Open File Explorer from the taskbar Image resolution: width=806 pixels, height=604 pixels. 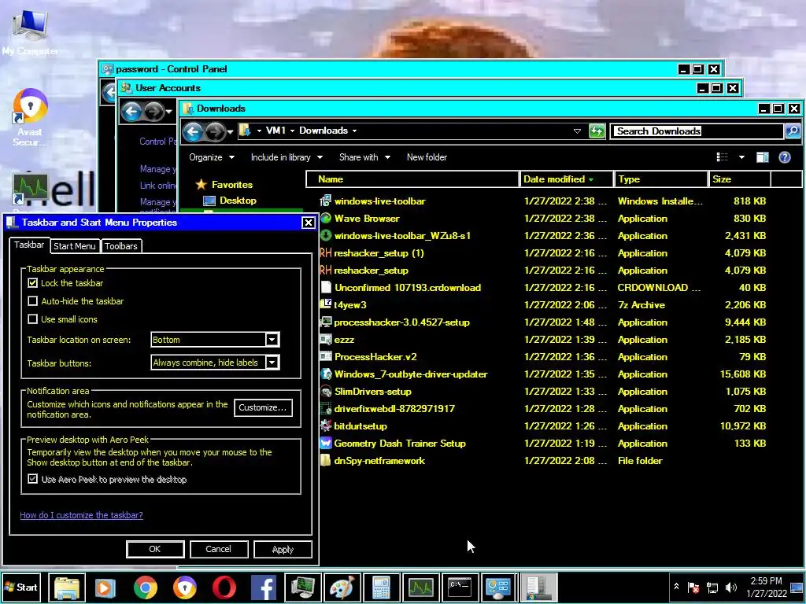click(x=67, y=587)
